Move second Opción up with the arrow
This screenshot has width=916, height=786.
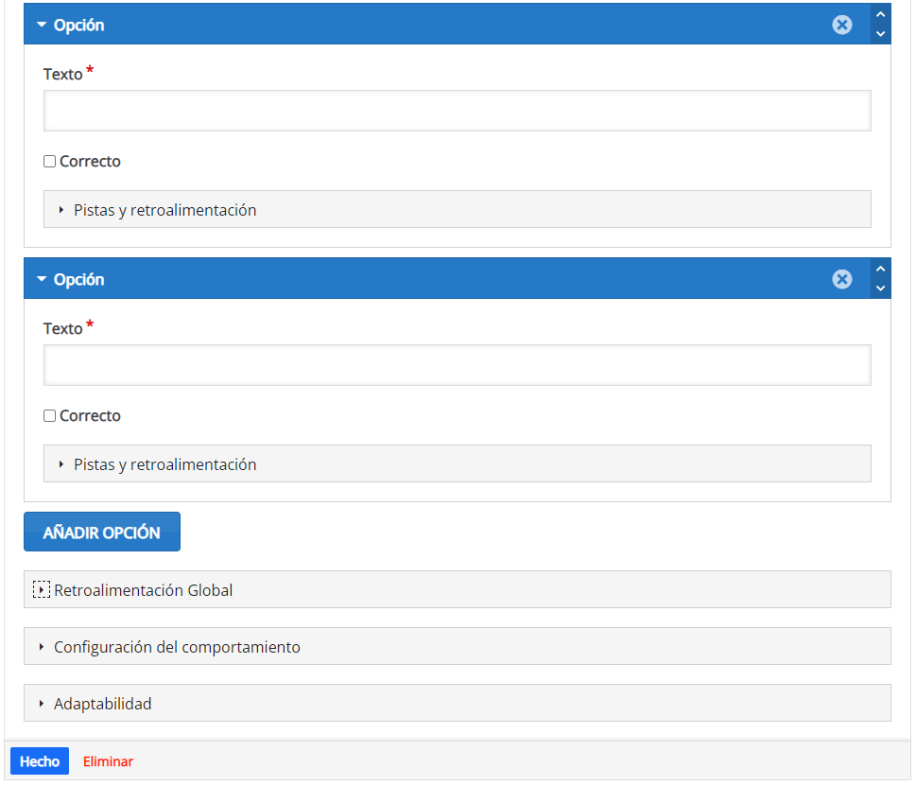880,269
